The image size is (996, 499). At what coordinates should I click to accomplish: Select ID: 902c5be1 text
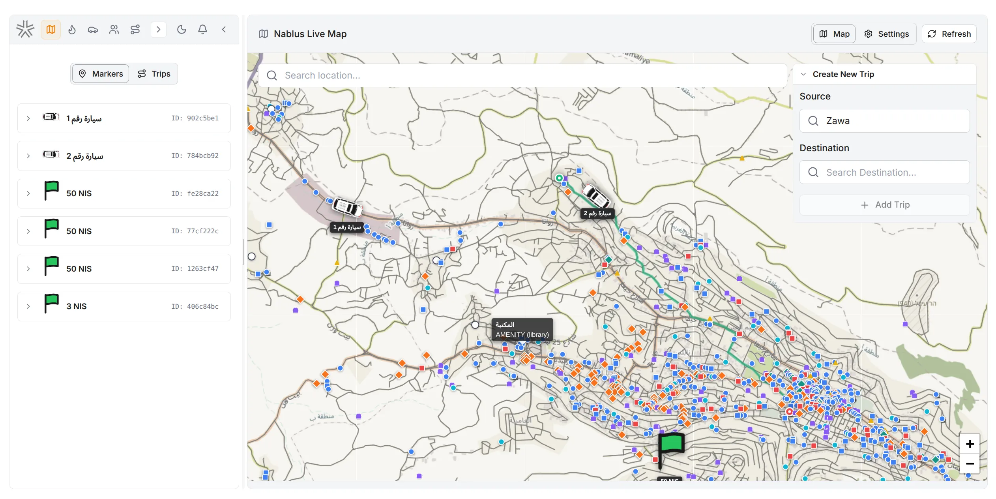[195, 118]
